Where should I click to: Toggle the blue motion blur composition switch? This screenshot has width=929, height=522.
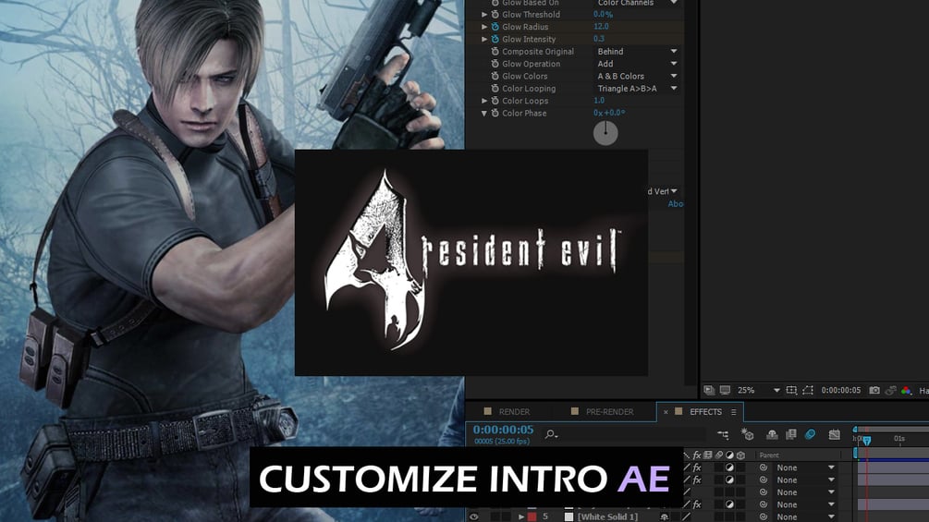810,435
